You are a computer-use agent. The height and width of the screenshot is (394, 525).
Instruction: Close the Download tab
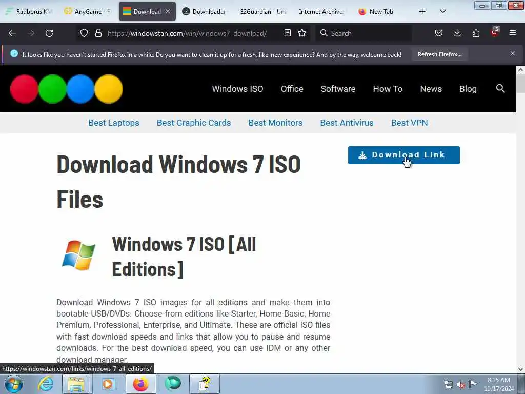[x=168, y=12]
